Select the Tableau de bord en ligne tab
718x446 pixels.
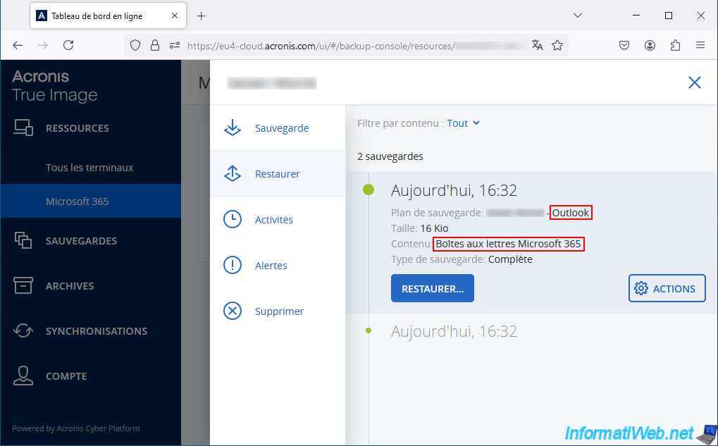click(x=108, y=16)
